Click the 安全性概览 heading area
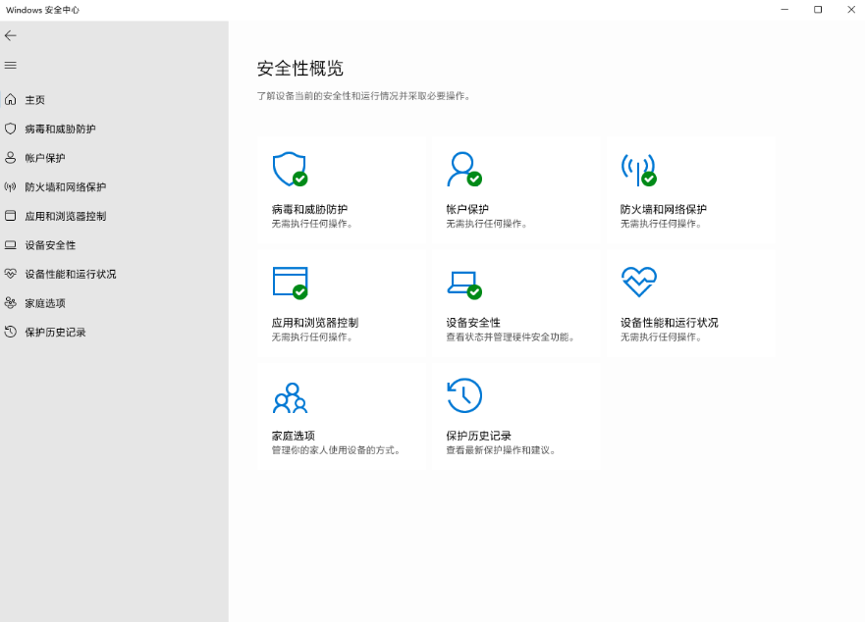The image size is (865, 622). [x=297, y=69]
